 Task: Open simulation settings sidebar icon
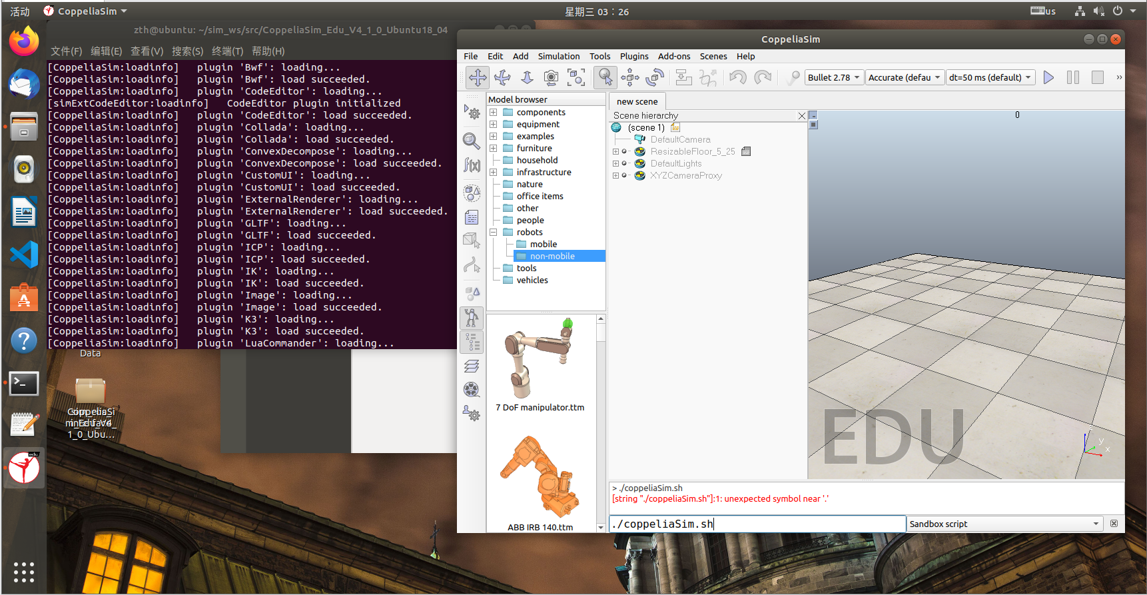point(472,113)
